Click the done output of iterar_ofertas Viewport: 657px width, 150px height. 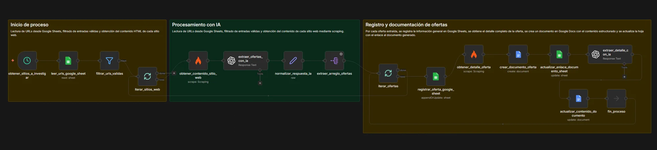tap(398, 70)
